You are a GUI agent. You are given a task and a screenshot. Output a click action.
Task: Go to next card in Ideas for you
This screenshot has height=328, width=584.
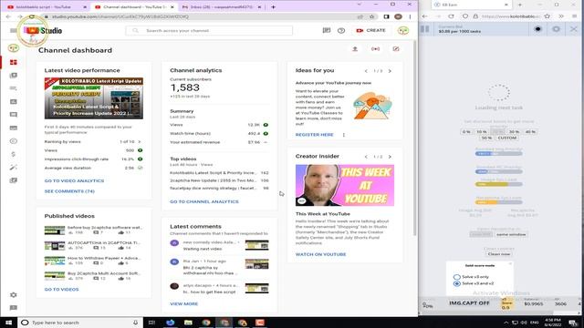click(390, 71)
